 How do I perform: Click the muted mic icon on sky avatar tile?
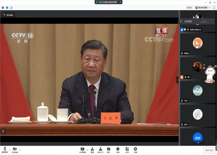click(182, 101)
